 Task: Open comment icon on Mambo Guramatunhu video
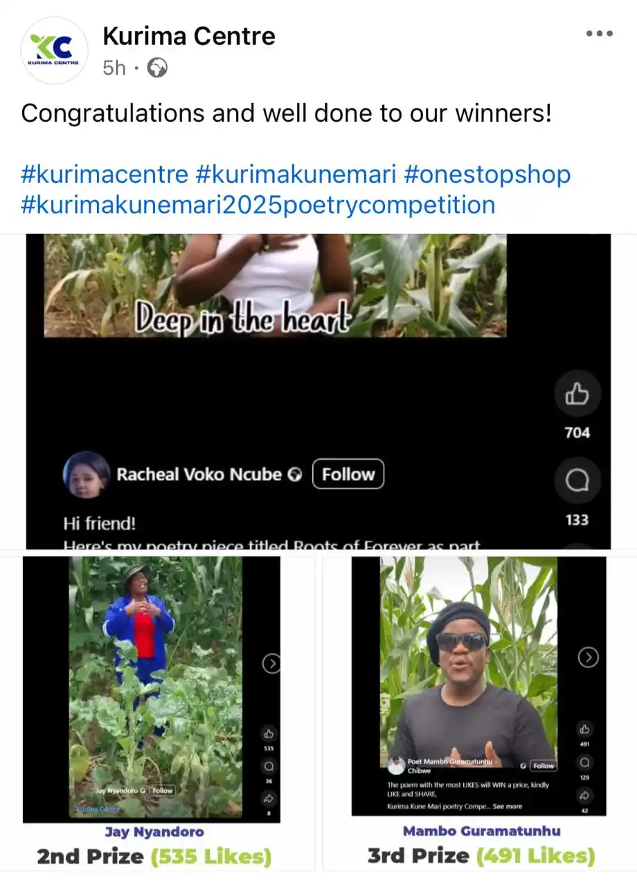point(585,762)
